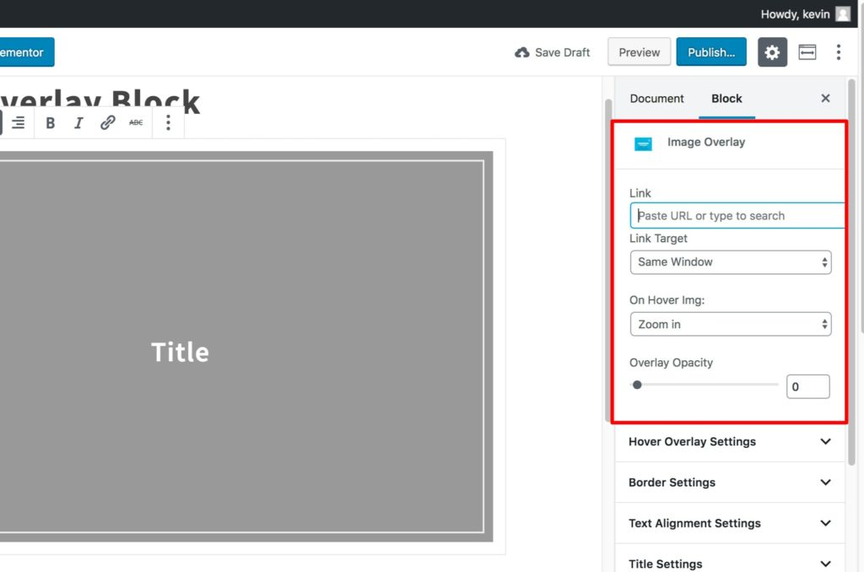The height and width of the screenshot is (572, 864).
Task: Click the Save Draft link
Action: click(553, 52)
